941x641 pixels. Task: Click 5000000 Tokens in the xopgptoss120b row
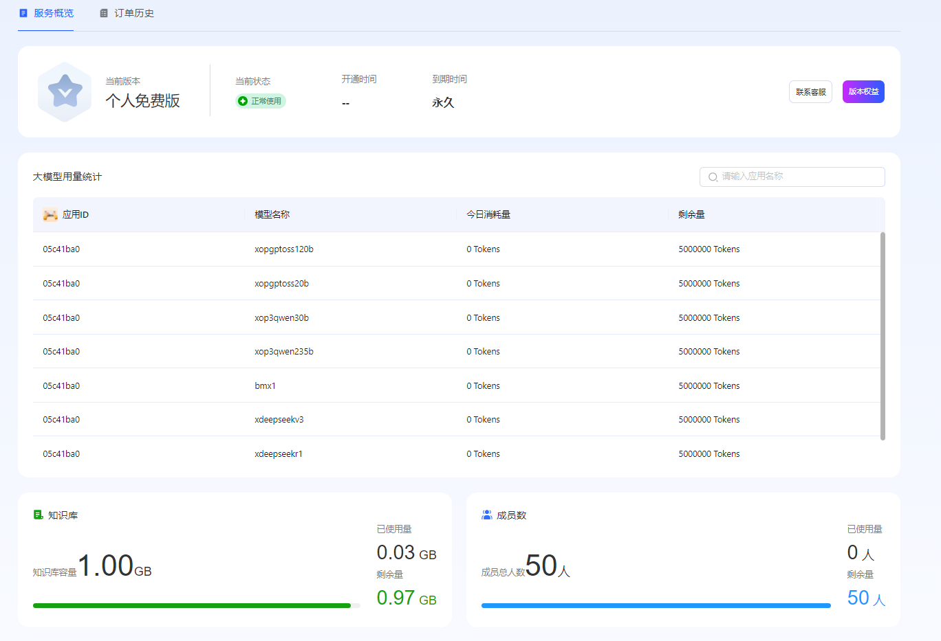click(709, 249)
